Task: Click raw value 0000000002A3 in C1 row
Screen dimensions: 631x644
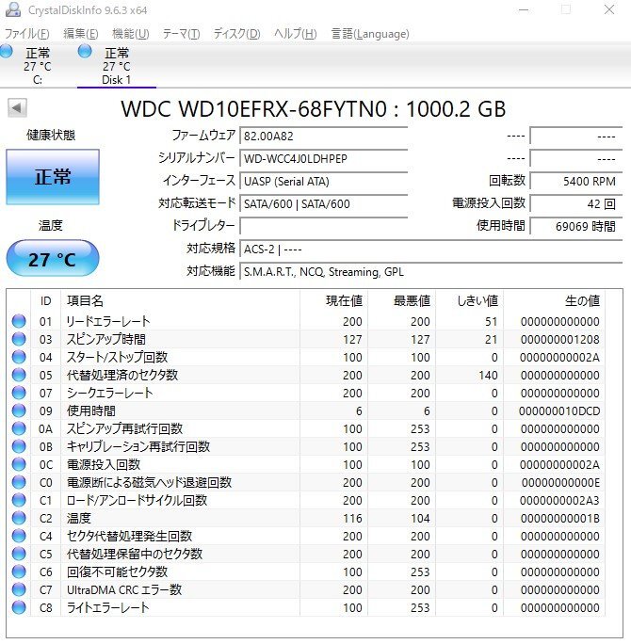Action: [x=559, y=500]
